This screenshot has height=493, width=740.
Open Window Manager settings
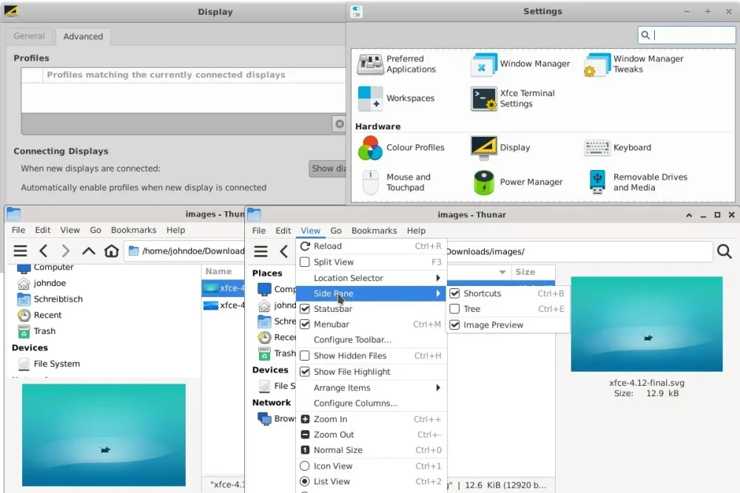click(x=520, y=64)
